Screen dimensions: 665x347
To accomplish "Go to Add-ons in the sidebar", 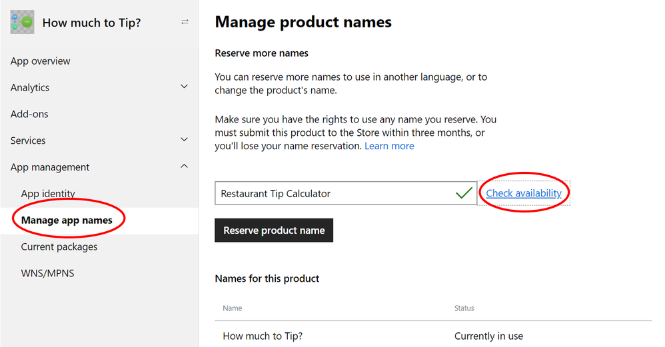I will tap(29, 114).
